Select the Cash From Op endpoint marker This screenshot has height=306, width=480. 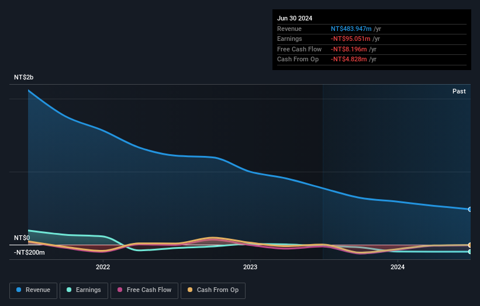click(470, 245)
